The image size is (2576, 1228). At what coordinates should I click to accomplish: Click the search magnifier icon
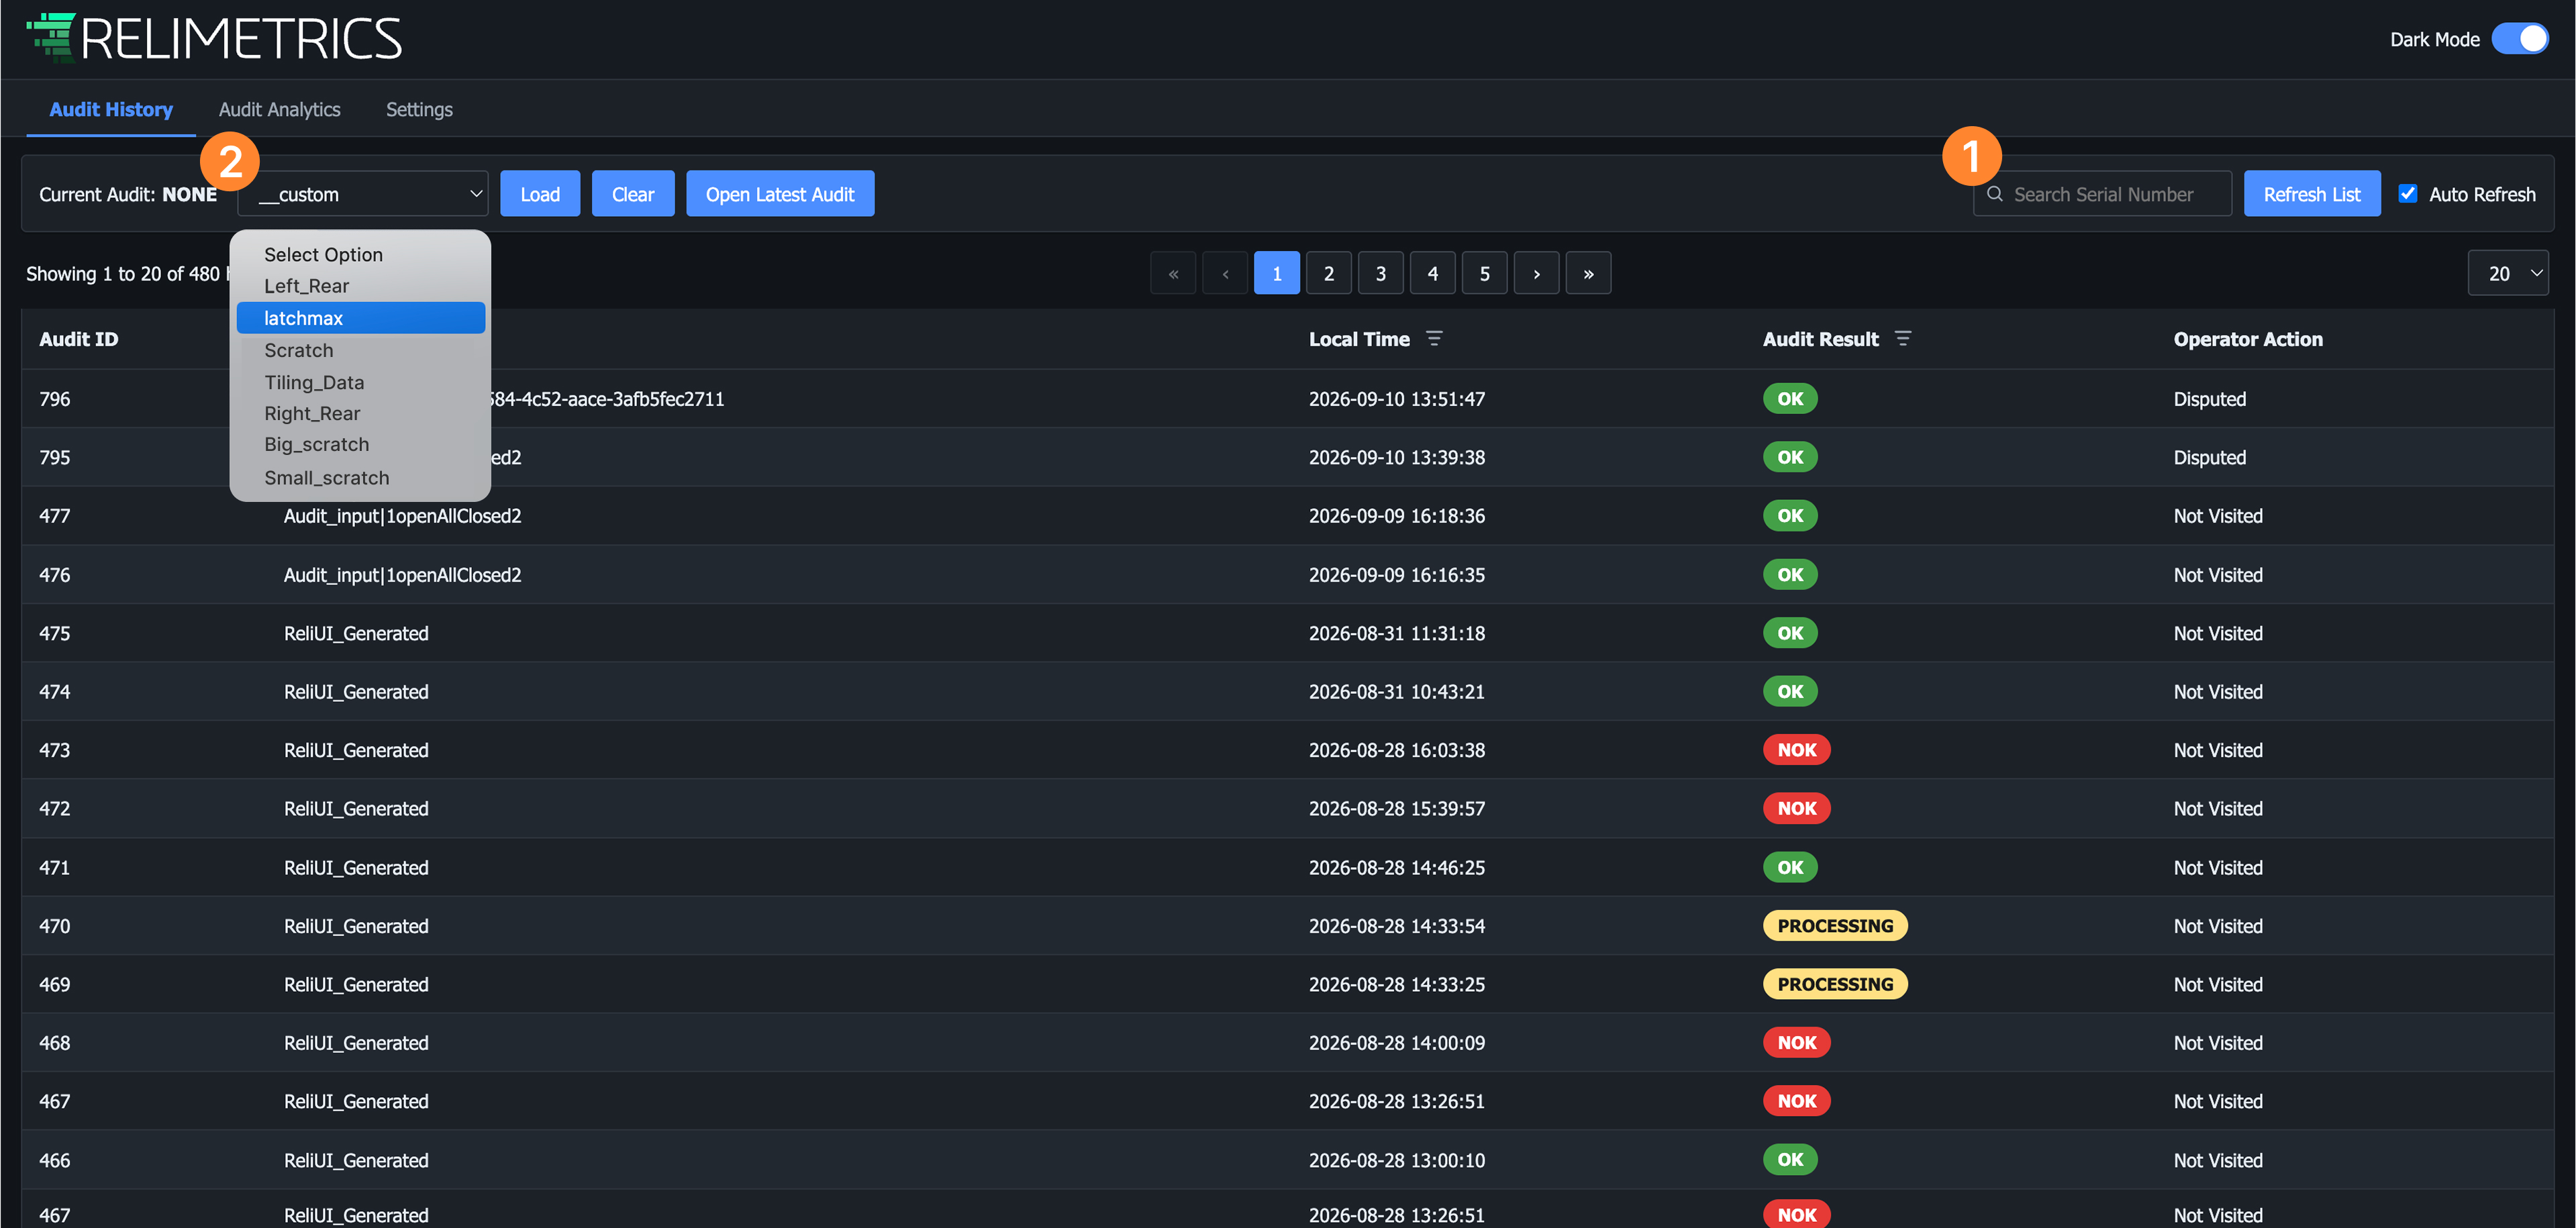[x=1994, y=194]
